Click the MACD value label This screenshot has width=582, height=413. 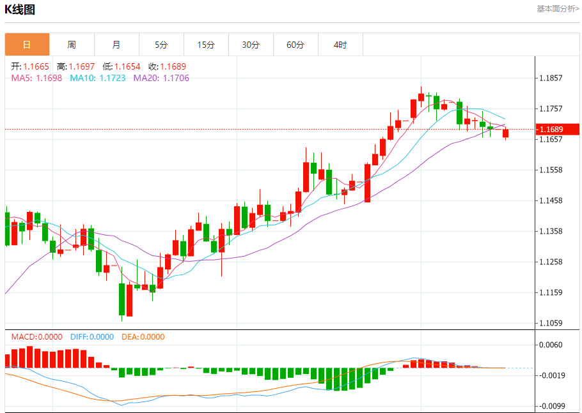(36, 336)
